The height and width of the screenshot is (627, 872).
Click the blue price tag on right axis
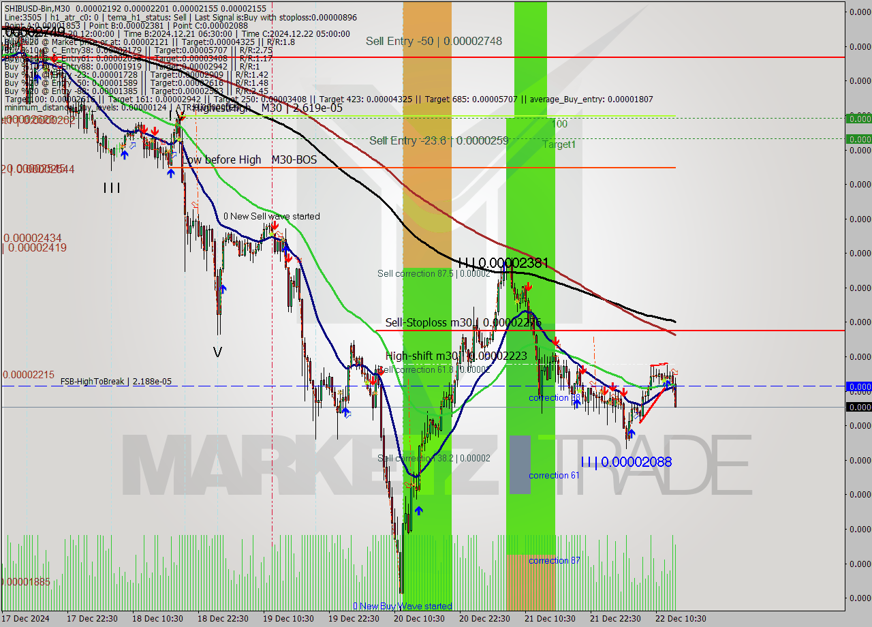point(858,386)
